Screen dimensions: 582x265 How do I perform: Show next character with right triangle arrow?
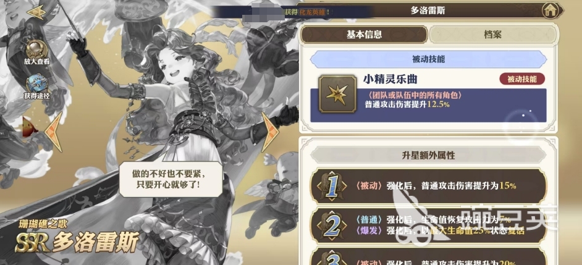[270, 132]
